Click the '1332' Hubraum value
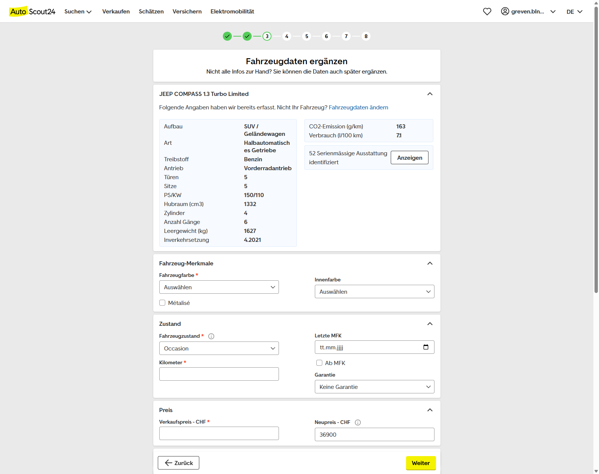The height and width of the screenshot is (474, 599). [x=250, y=204]
